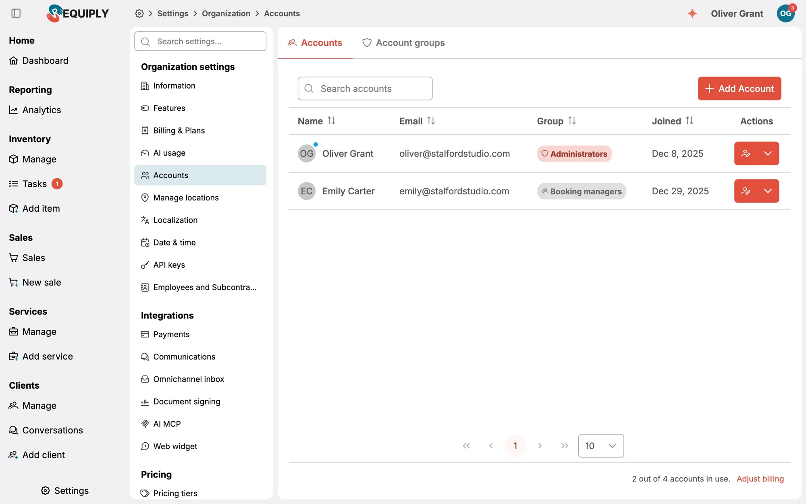Open the AI assistant sparkle icon
806x504 pixels.
(x=692, y=13)
